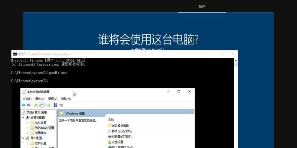Click the 域名解析策略 folder icon

pos(110,125)
